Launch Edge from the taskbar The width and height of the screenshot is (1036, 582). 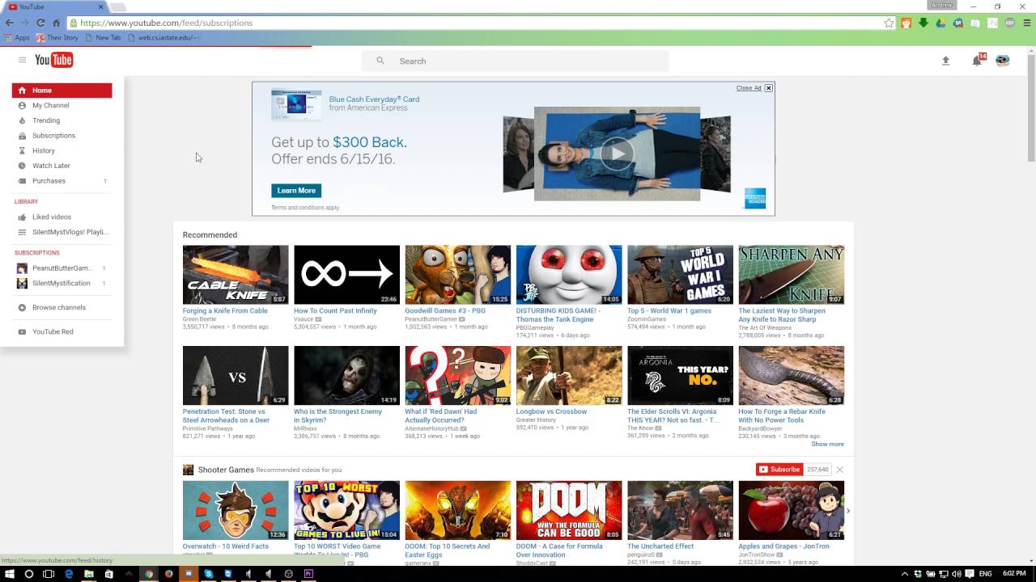point(69,574)
